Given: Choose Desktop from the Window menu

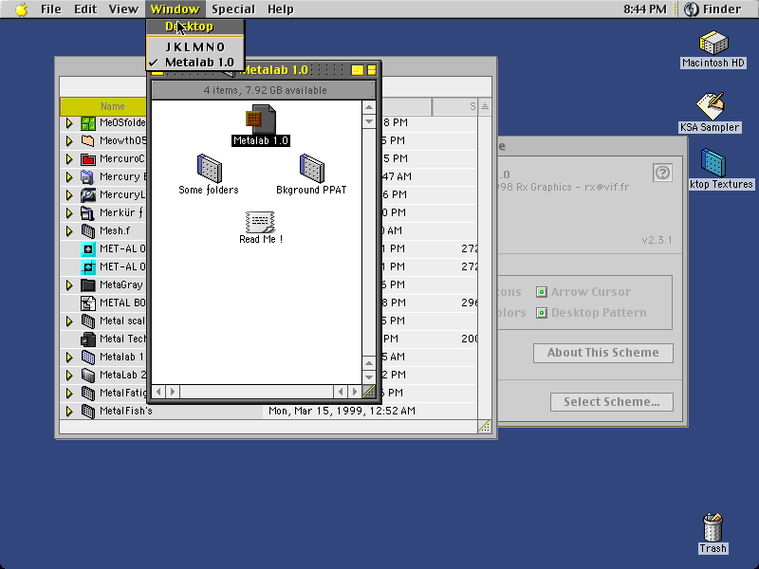Looking at the screenshot, I should click(x=195, y=27).
